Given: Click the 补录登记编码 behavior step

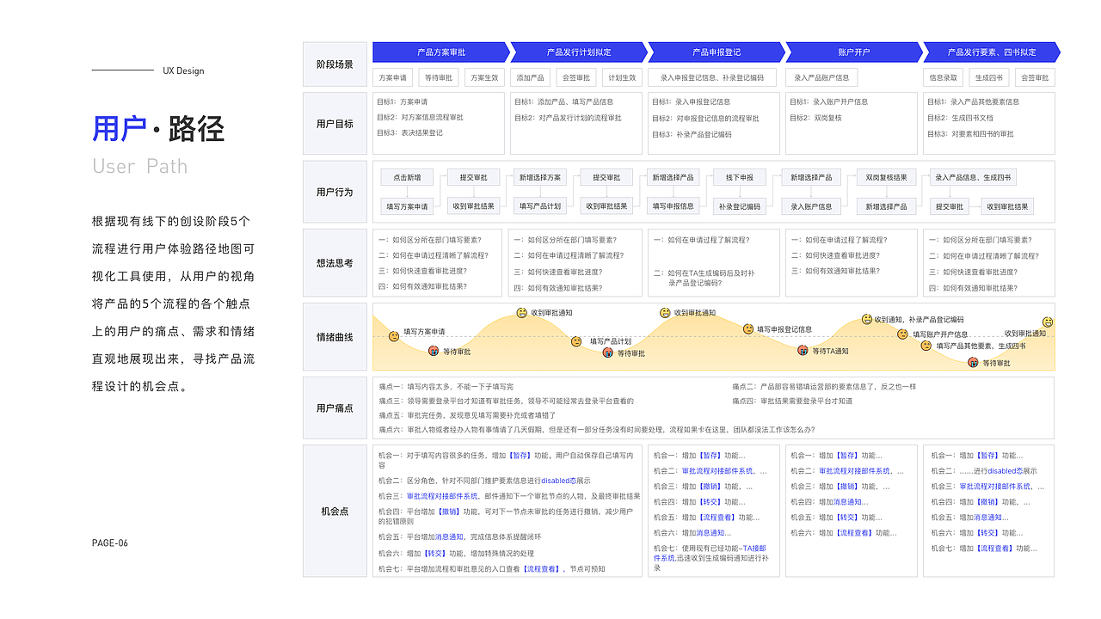Looking at the screenshot, I should (739, 206).
